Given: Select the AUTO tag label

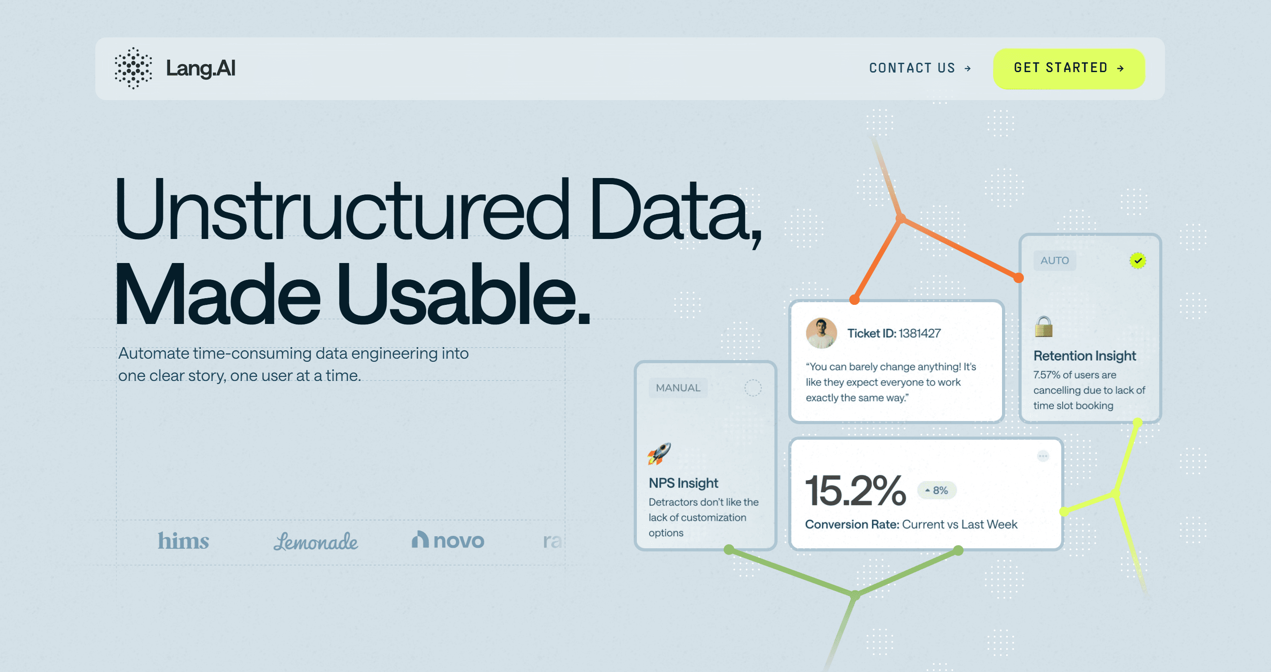Looking at the screenshot, I should click(1055, 260).
